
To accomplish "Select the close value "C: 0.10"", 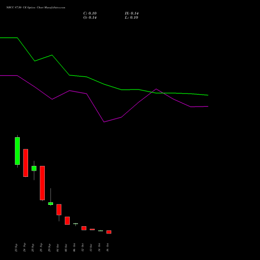I will [x=90, y=14].
